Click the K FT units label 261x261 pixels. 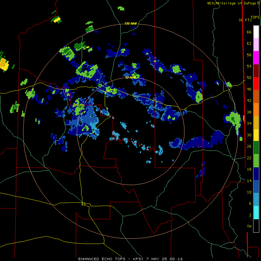(x=245, y=20)
